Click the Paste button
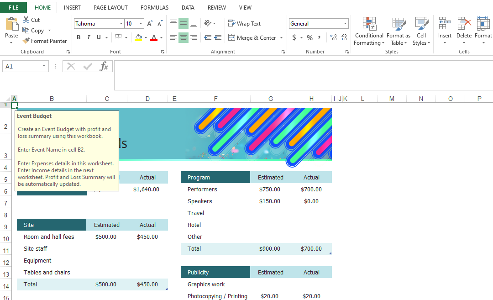 (11, 27)
